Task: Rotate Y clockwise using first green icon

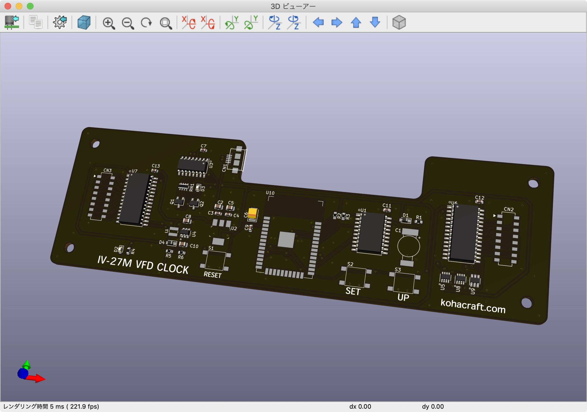Action: point(232,22)
